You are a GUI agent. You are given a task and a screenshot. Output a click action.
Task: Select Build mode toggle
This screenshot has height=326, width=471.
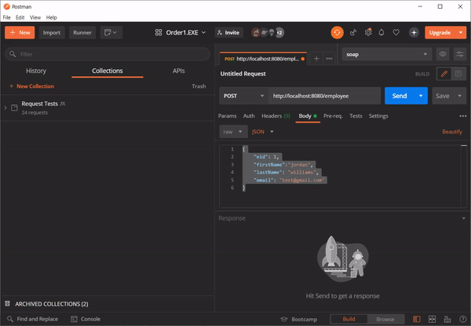point(349,319)
